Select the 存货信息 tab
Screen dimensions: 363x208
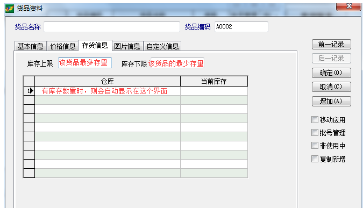pos(95,45)
